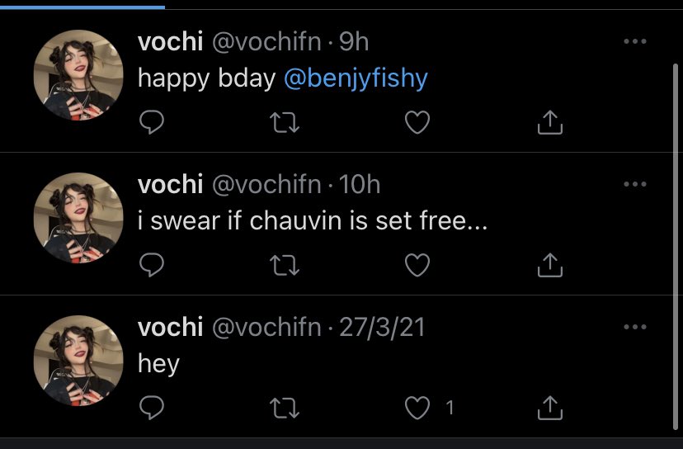Open more options on chauvin tweet
Image resolution: width=683 pixels, height=449 pixels.
(634, 185)
